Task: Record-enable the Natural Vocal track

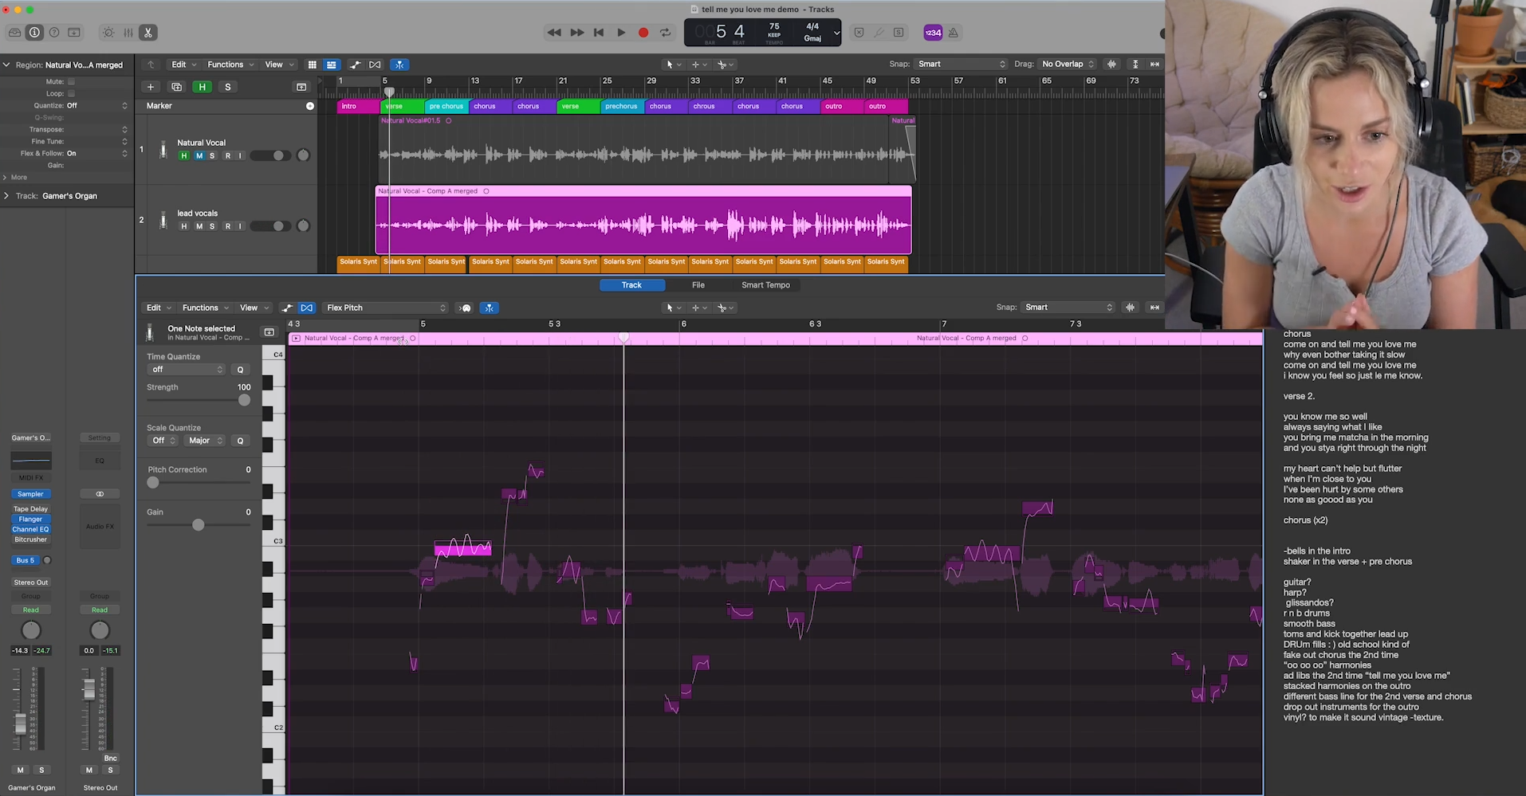Action: click(x=228, y=155)
